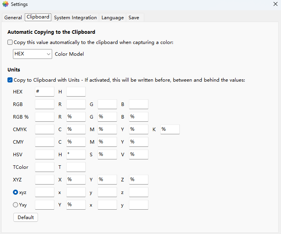Select the xyz radio button
The width and height of the screenshot is (281, 234).
pyautogui.click(x=16, y=192)
